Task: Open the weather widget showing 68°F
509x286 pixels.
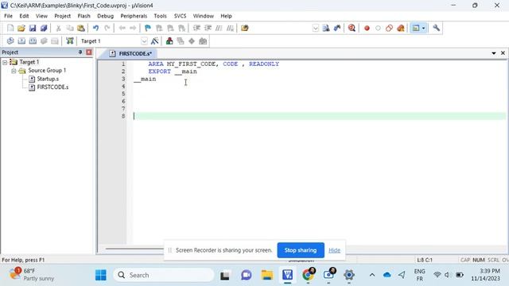Action: (x=32, y=275)
